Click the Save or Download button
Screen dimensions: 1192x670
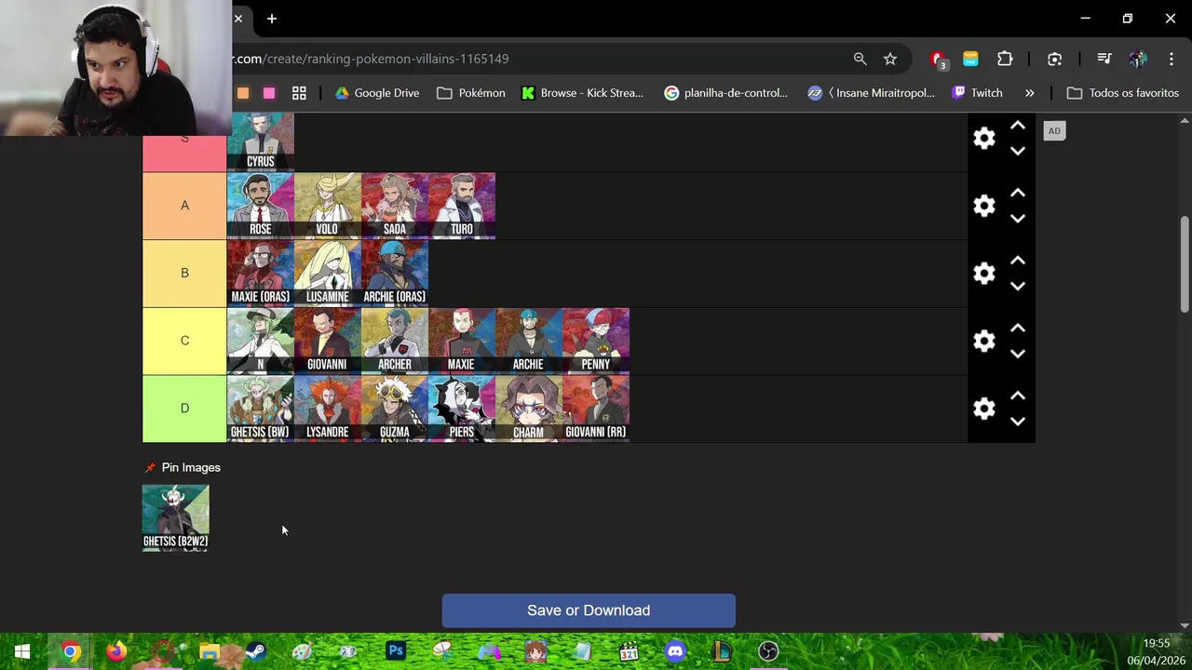tap(589, 610)
